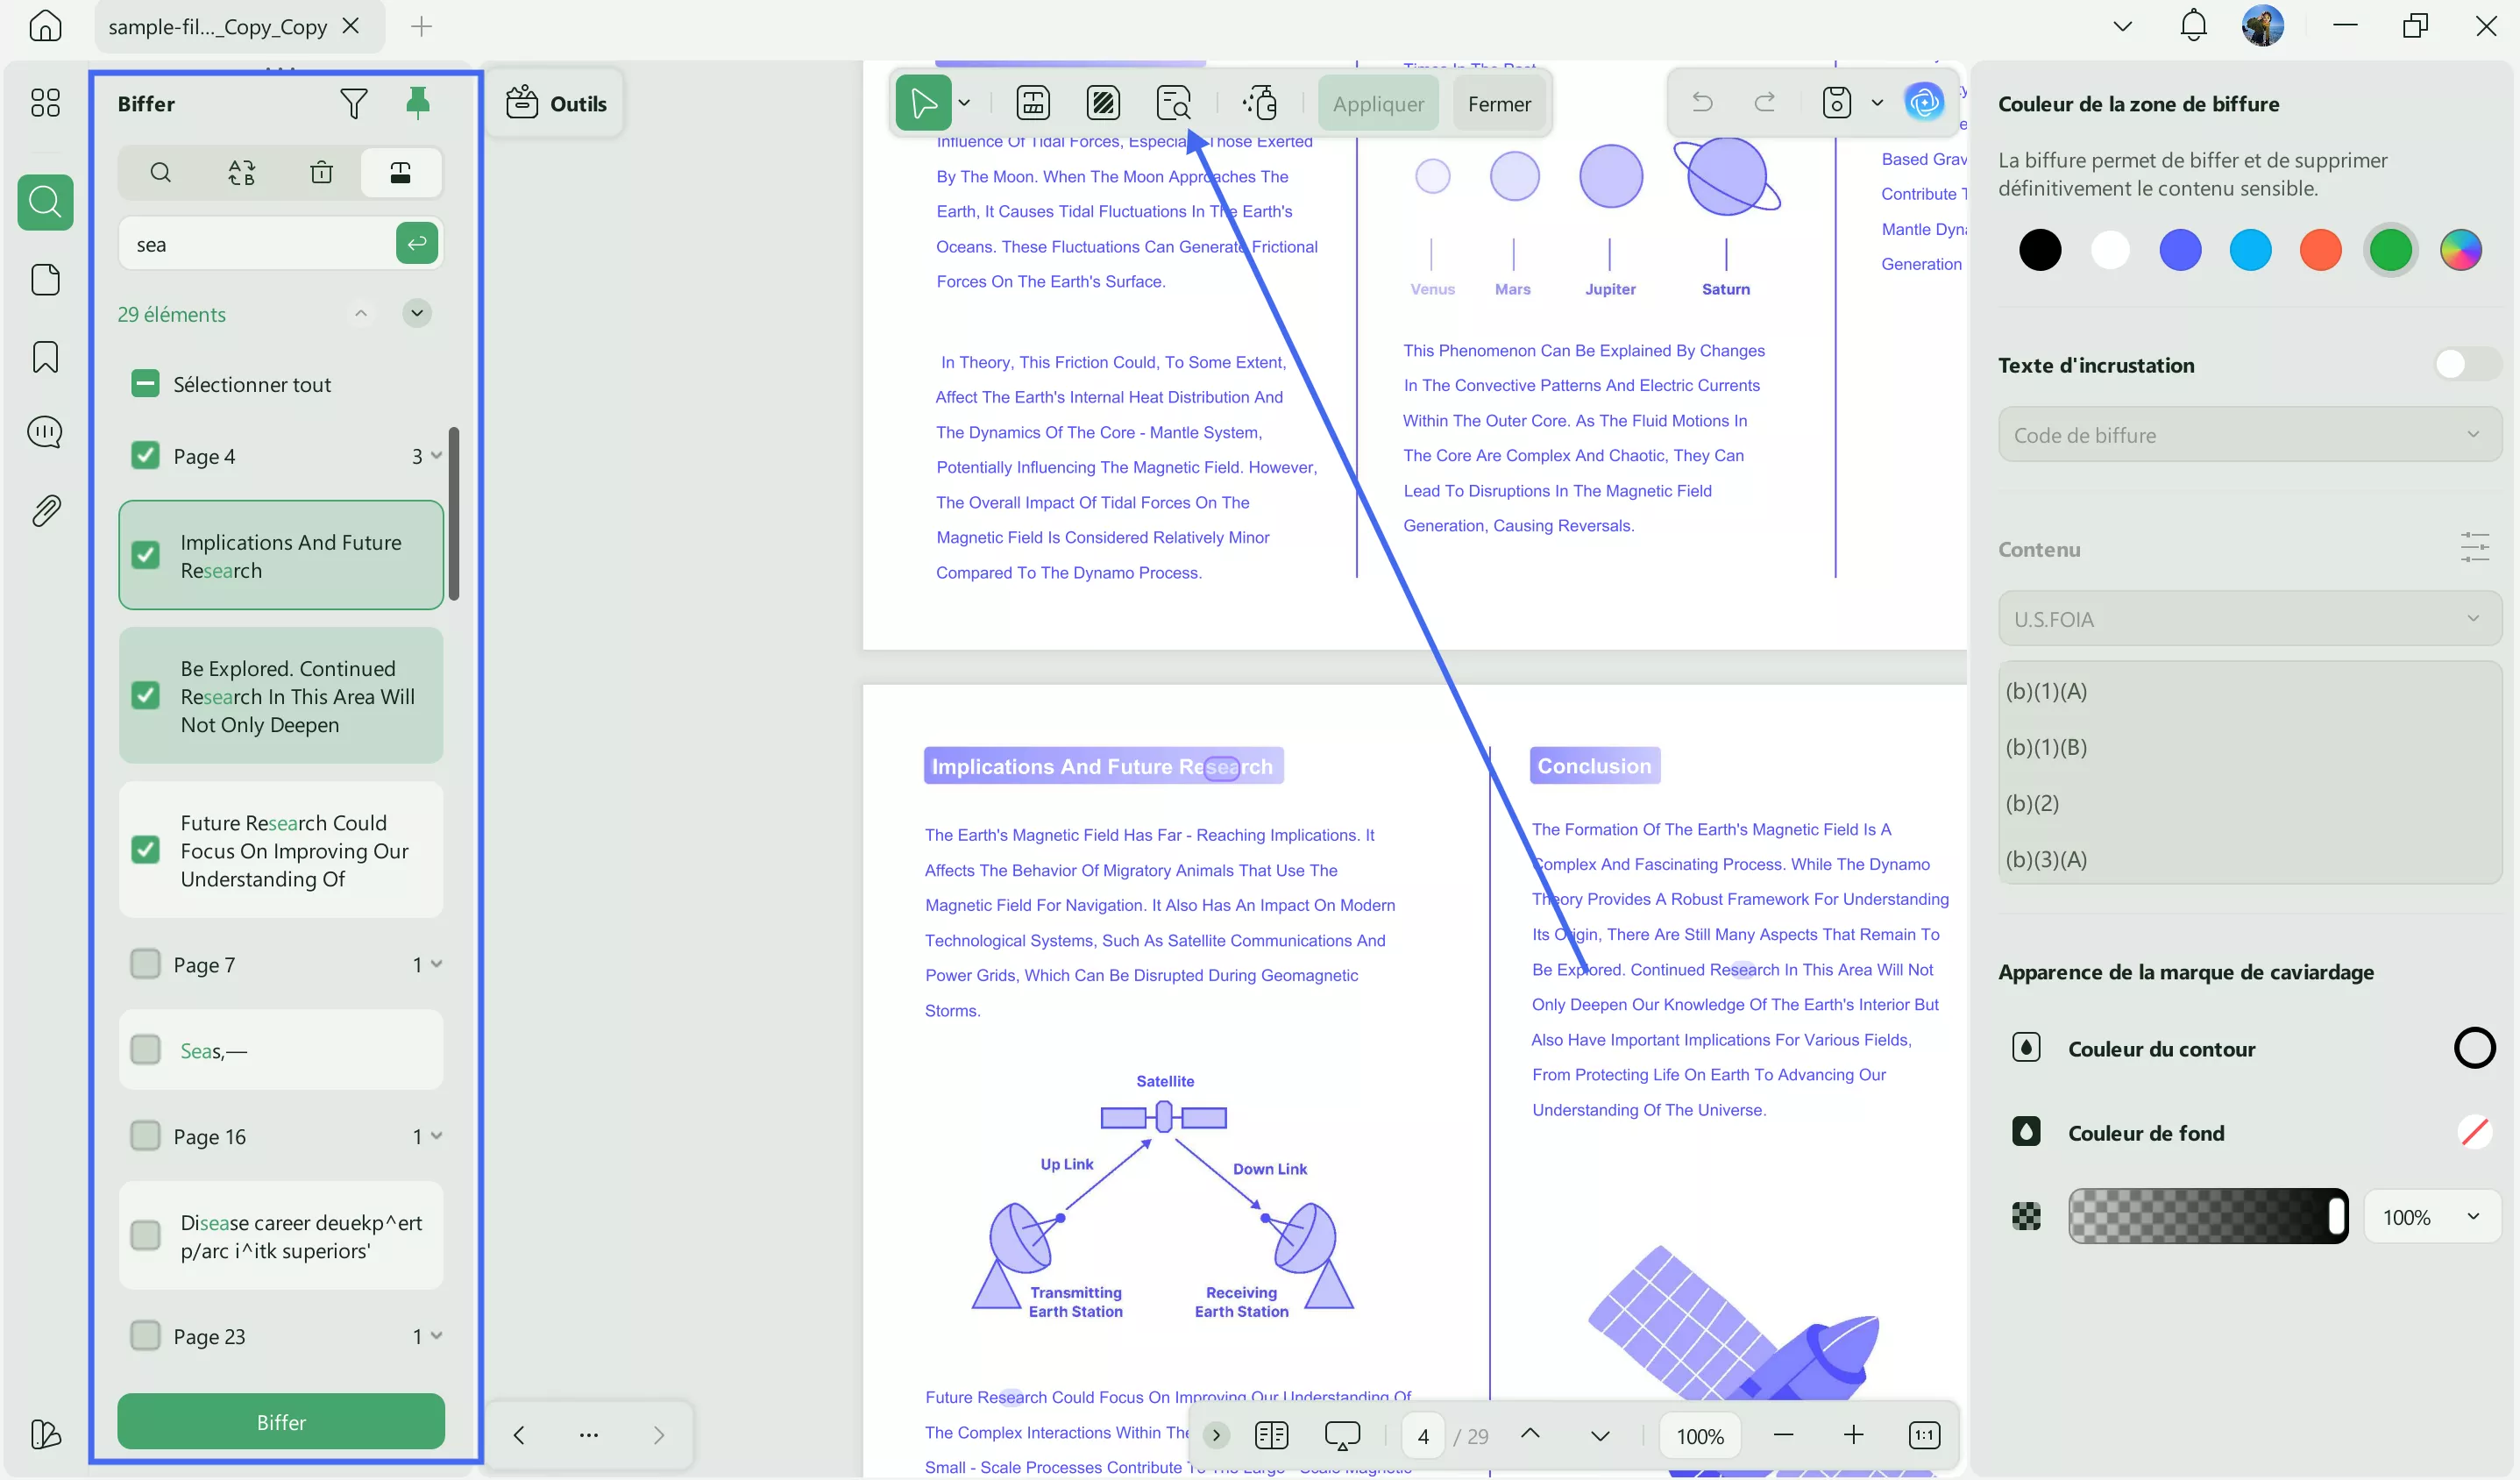Click the redo arrow

tap(1765, 102)
